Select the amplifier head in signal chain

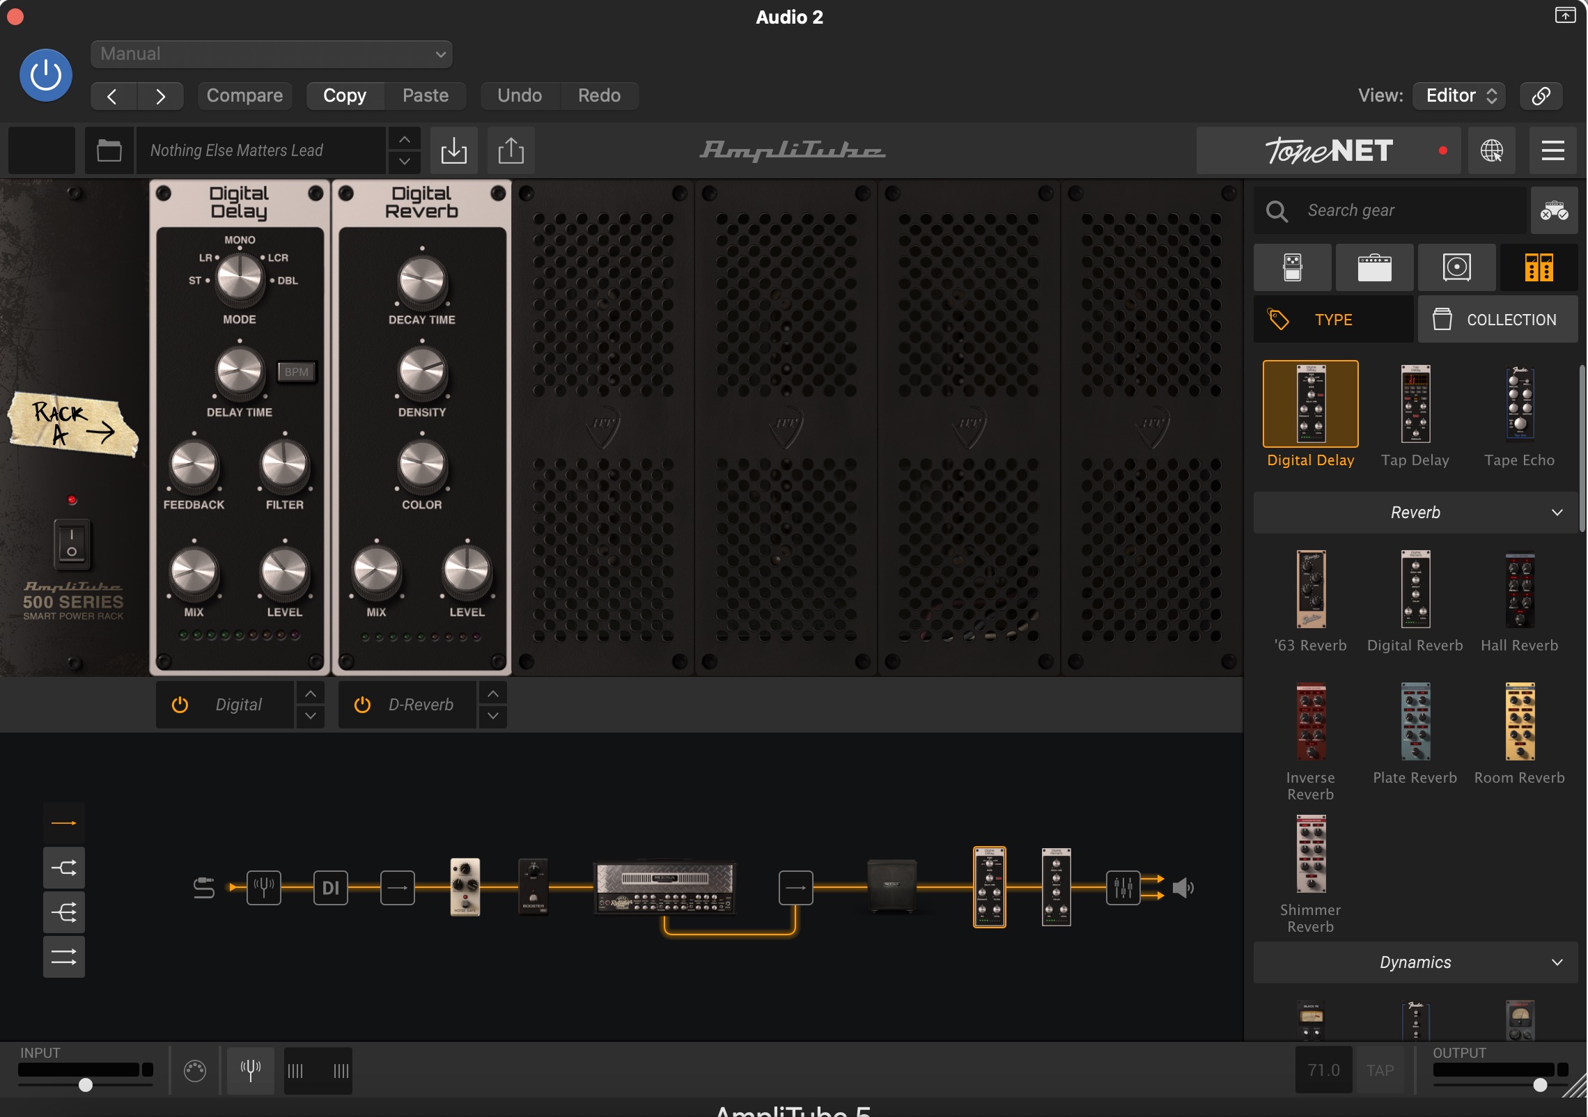coord(664,887)
